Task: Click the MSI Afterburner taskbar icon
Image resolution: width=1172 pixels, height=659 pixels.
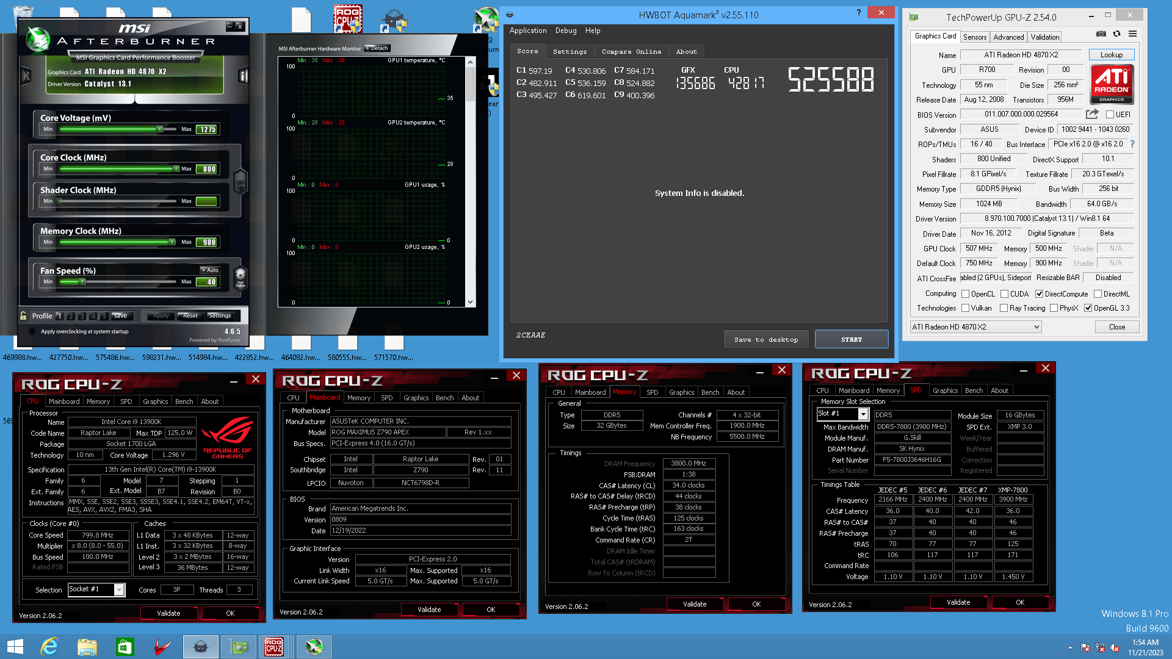Action: pos(314,647)
